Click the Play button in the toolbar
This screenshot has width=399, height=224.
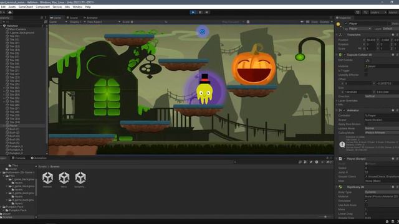[x=193, y=12]
